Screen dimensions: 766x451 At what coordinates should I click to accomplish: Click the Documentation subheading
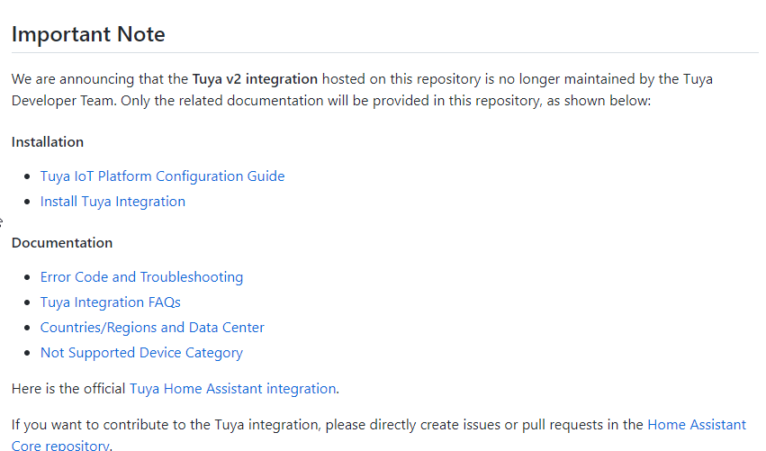point(62,243)
